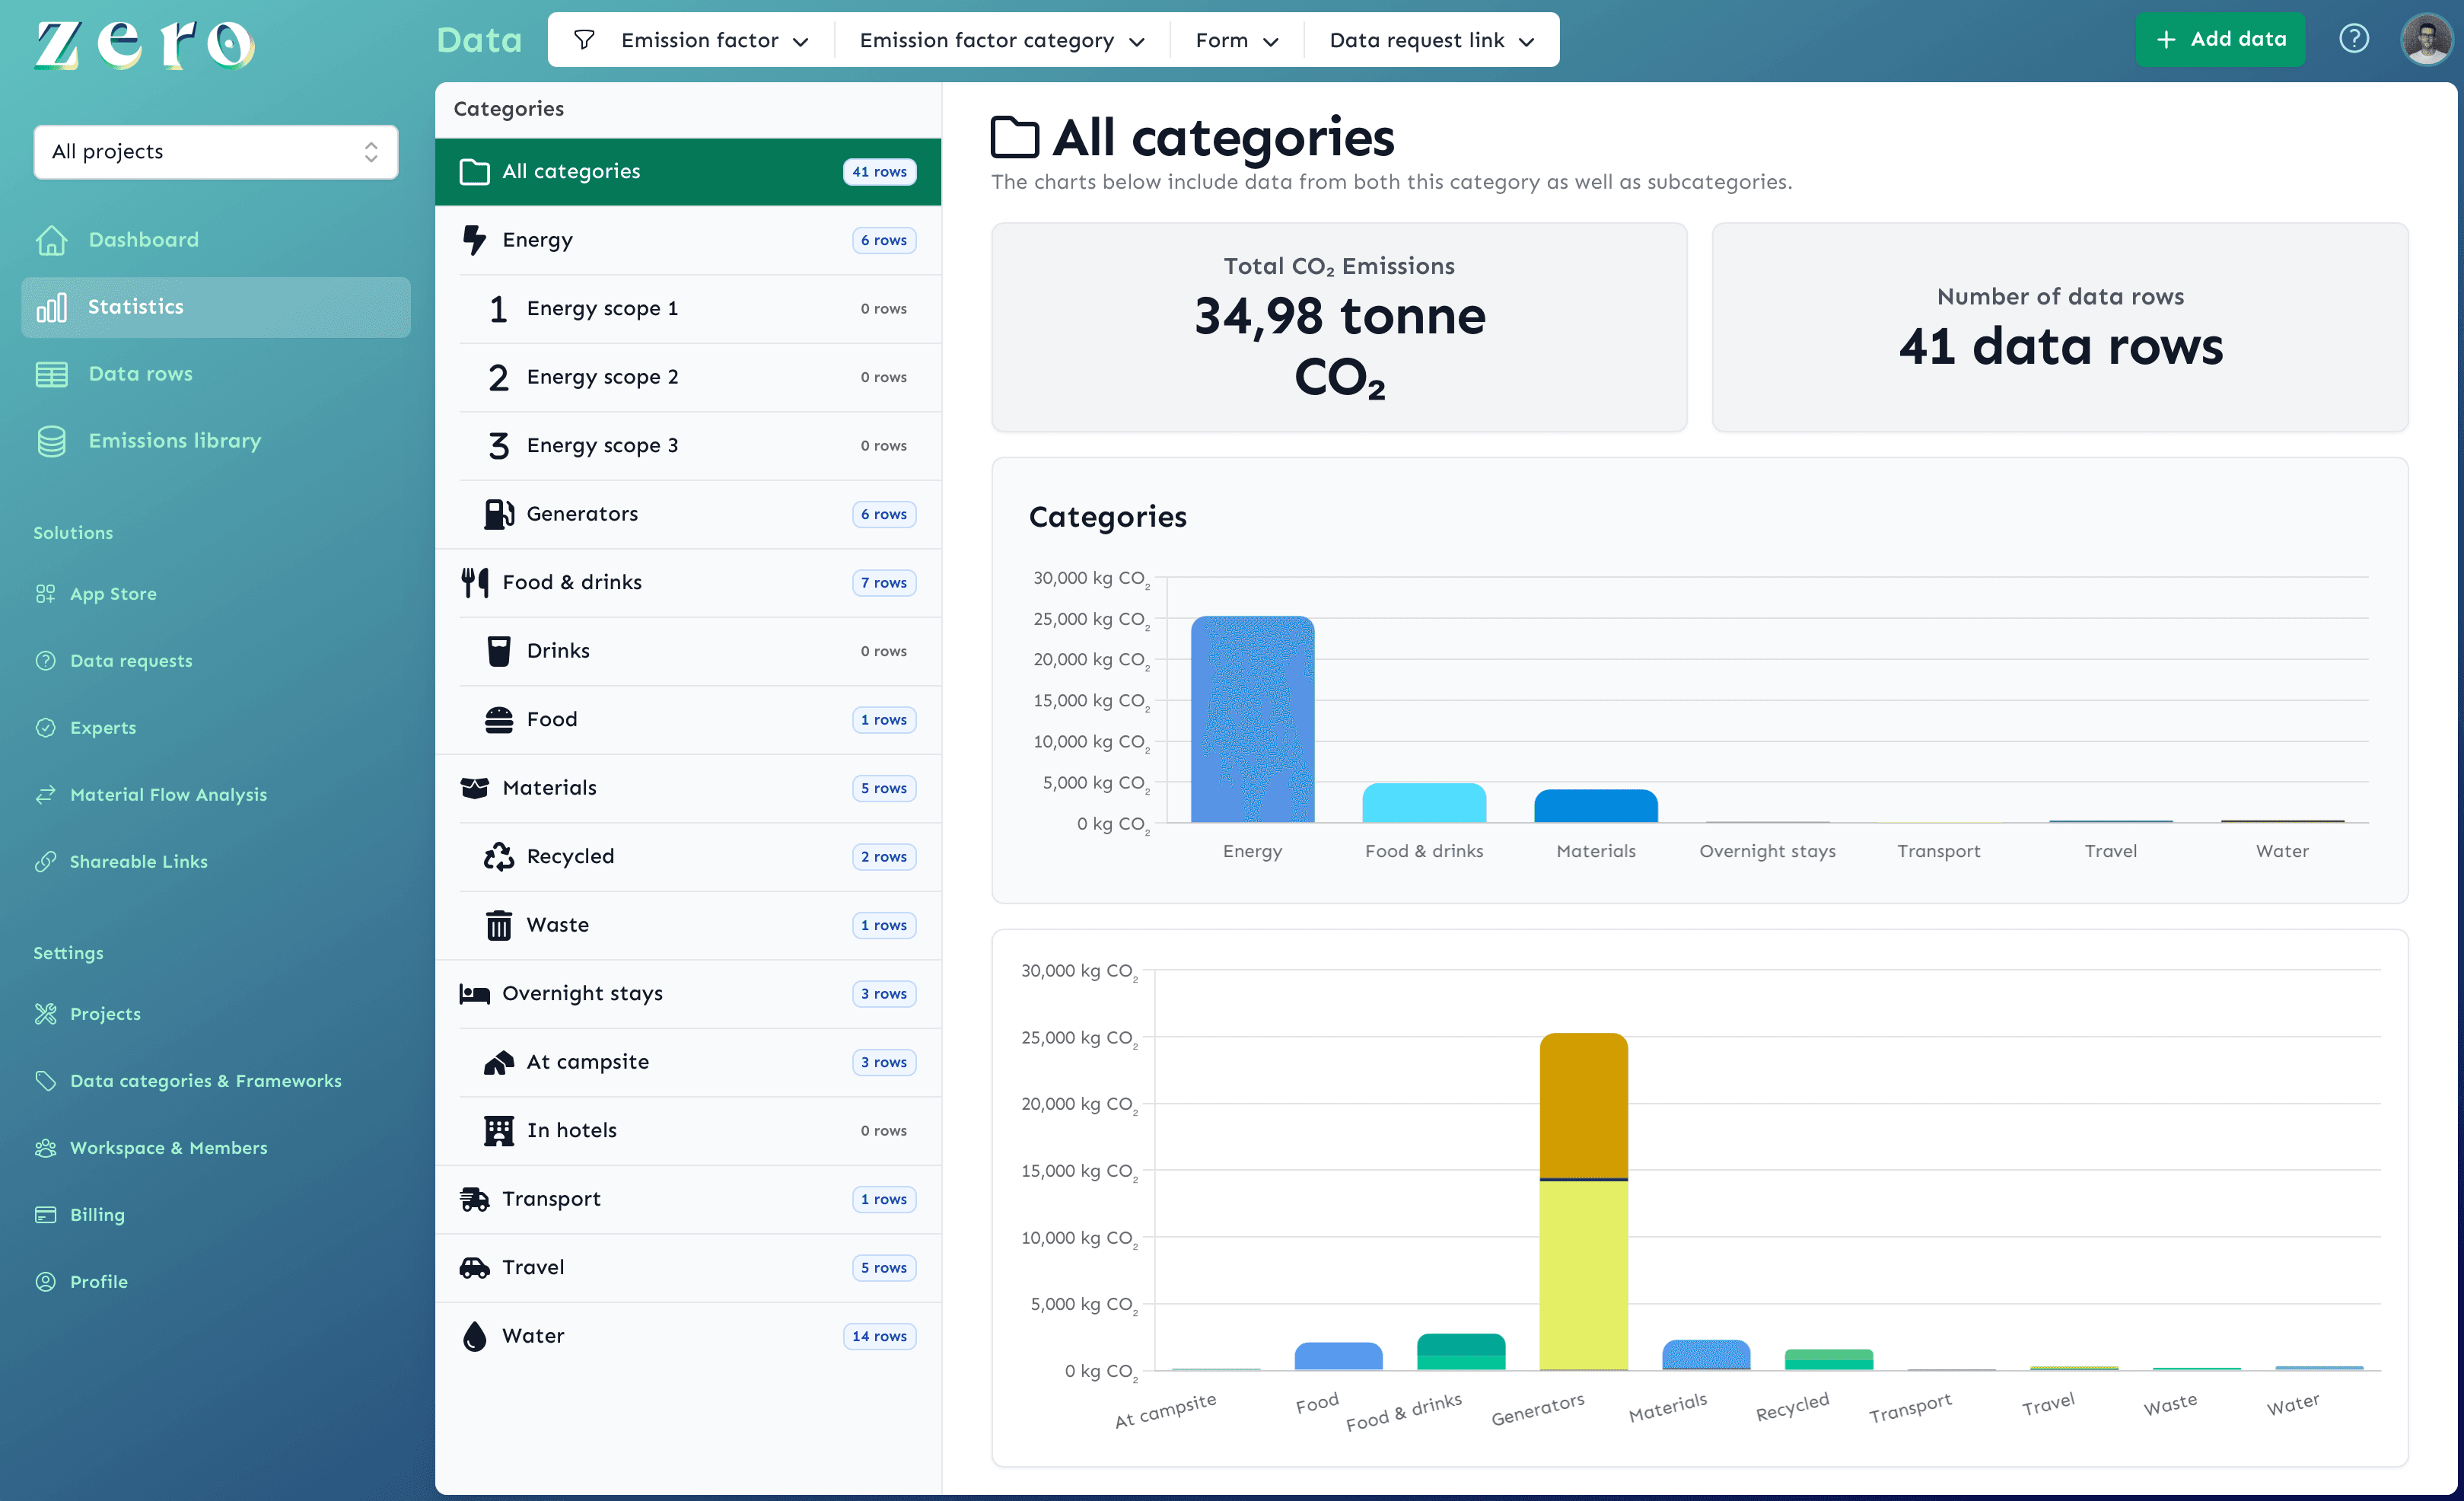2464x1501 pixels.
Task: Open the user profile avatar
Action: [2427, 39]
